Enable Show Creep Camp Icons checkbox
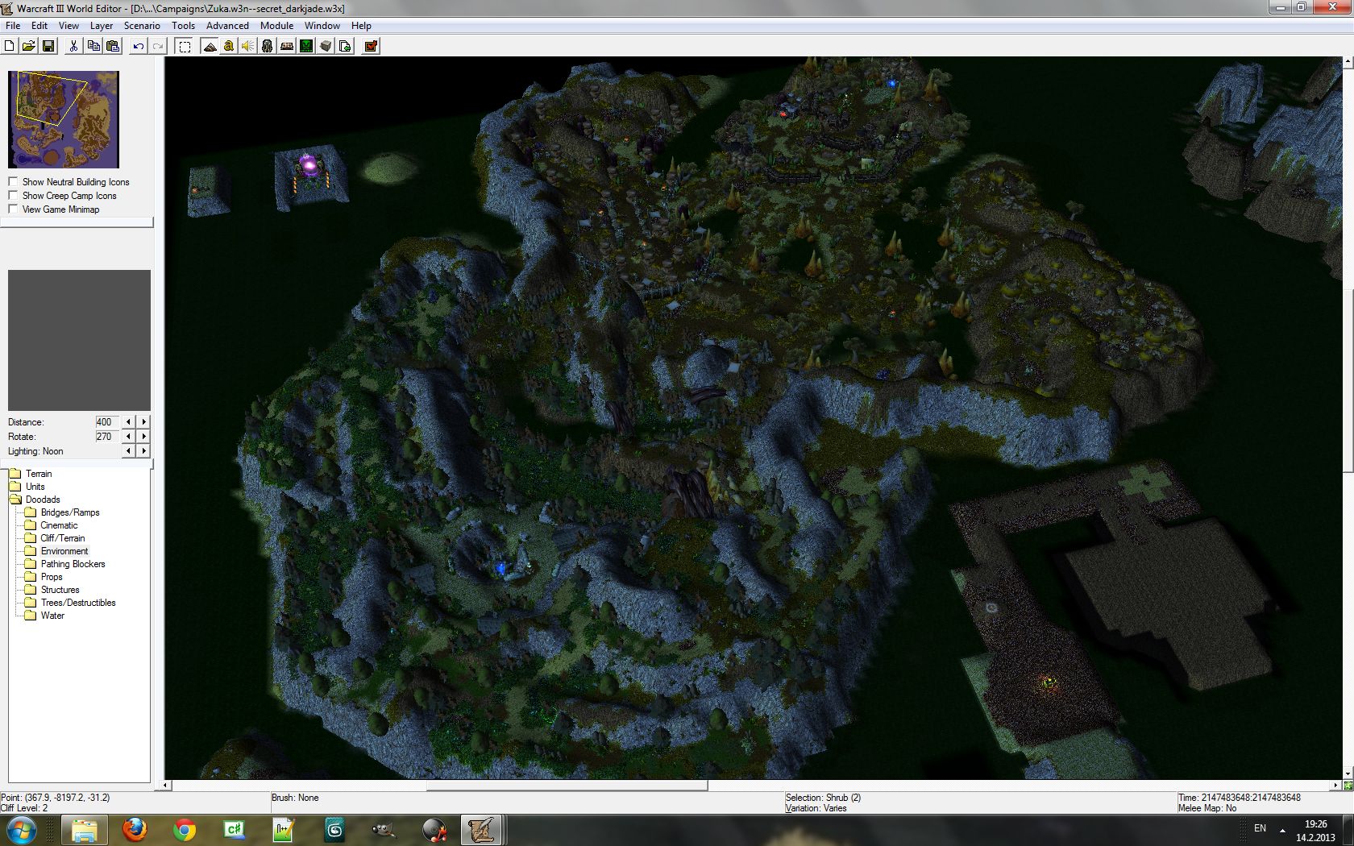 pyautogui.click(x=13, y=196)
